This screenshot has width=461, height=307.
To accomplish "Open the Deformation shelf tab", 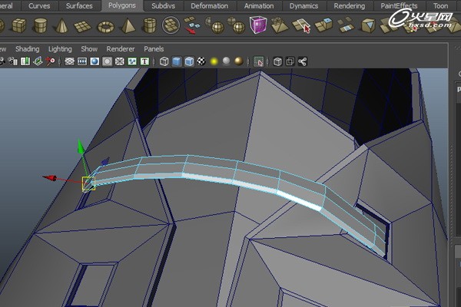I will (x=209, y=5).
